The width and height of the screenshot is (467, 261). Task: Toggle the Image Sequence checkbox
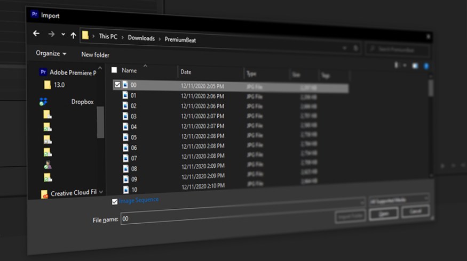pyautogui.click(x=115, y=201)
